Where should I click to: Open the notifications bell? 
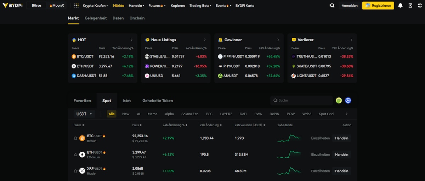[x=400, y=6]
